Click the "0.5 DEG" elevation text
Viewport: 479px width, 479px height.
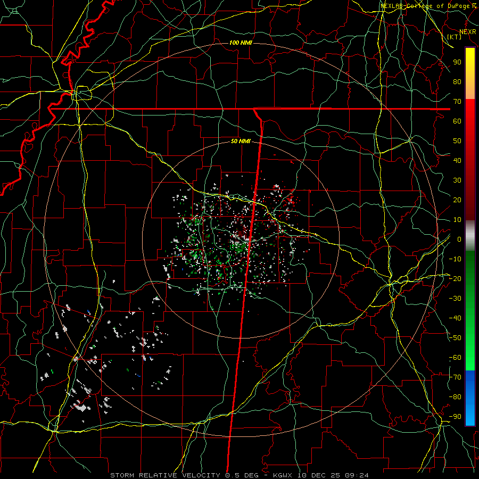(x=242, y=475)
